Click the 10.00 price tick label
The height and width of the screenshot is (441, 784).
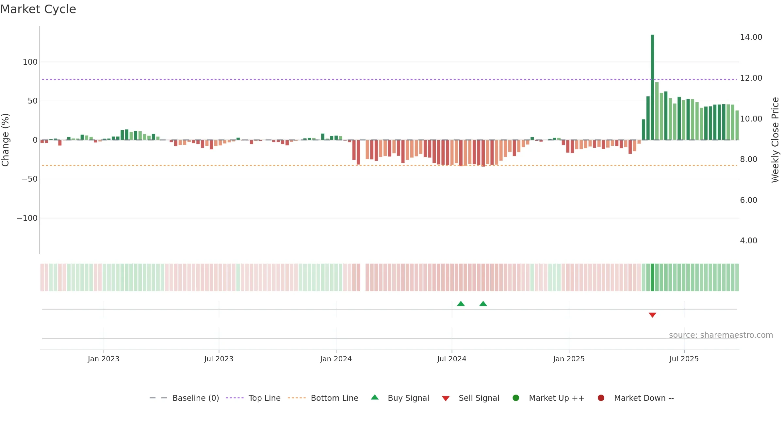(x=751, y=119)
